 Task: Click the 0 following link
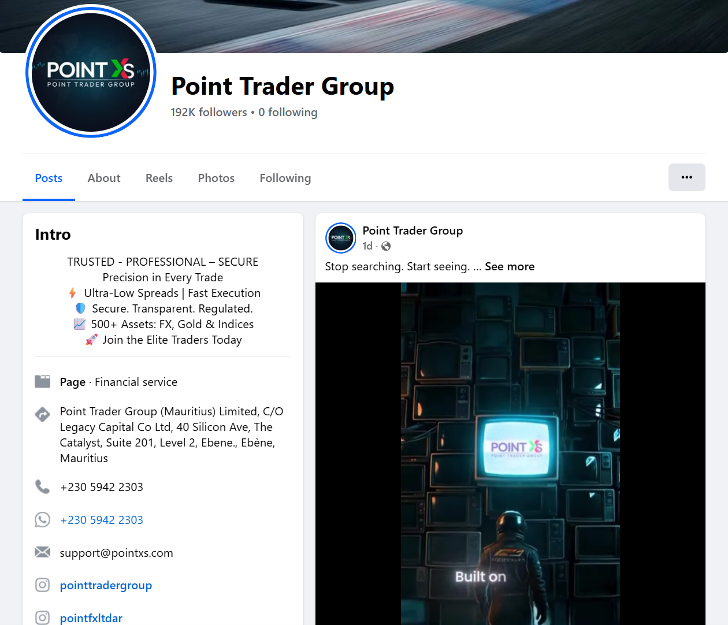pos(288,112)
